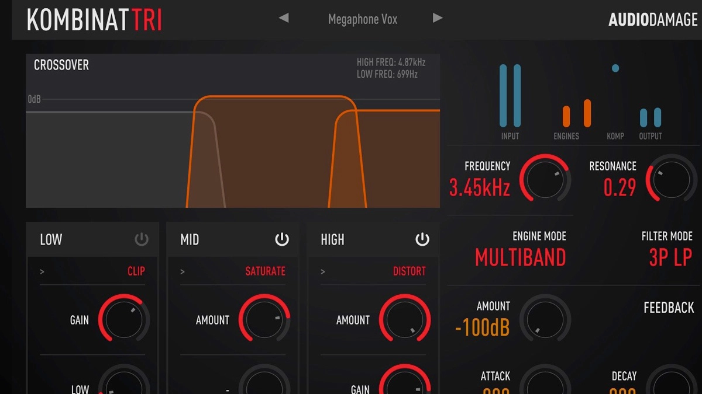
Task: Click the LOW band GAIN knob
Action: pyautogui.click(x=124, y=320)
